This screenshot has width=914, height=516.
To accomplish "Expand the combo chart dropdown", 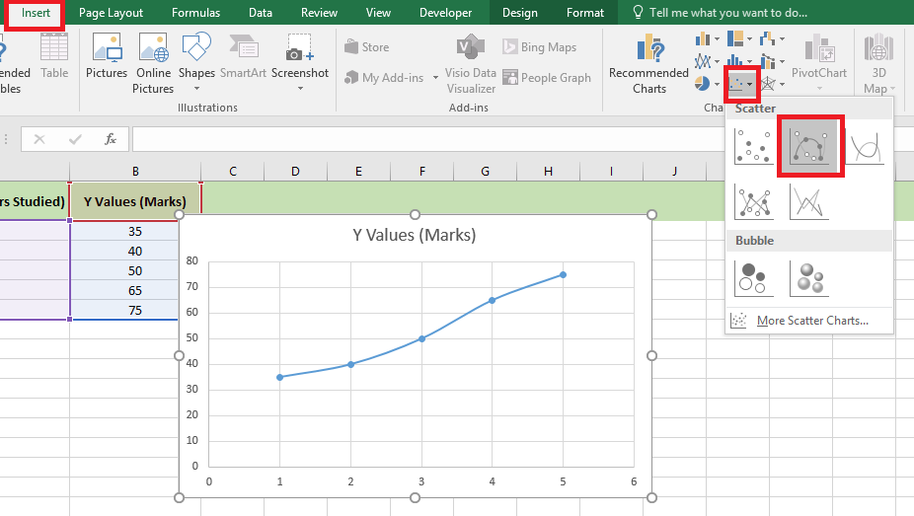I will point(783,62).
